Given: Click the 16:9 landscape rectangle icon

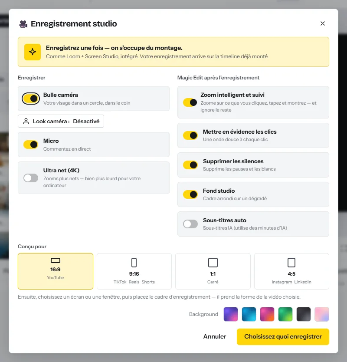Looking at the screenshot, I should point(56,260).
